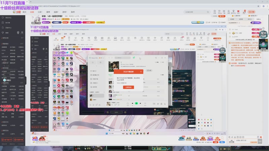Expand account dropdown arrow in music player
Screen dimensions: 269x151
coord(104,58)
